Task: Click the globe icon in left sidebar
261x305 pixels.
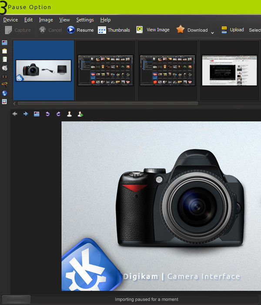Action: [4, 93]
